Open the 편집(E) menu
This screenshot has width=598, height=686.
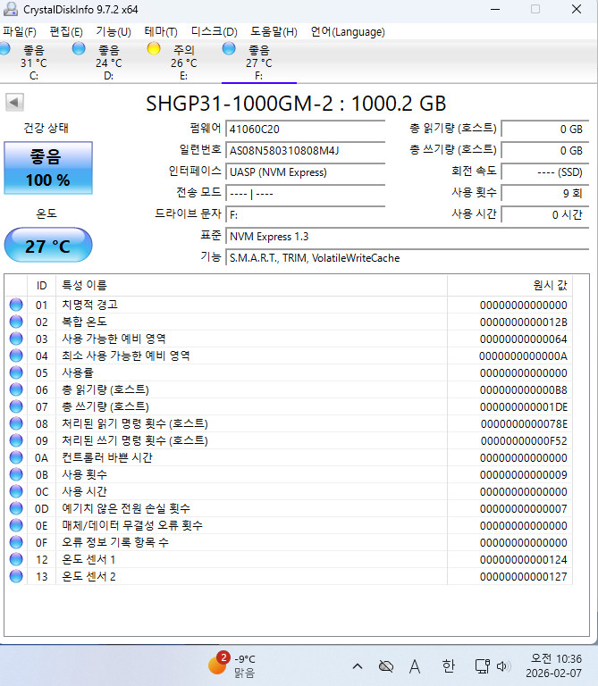(66, 32)
